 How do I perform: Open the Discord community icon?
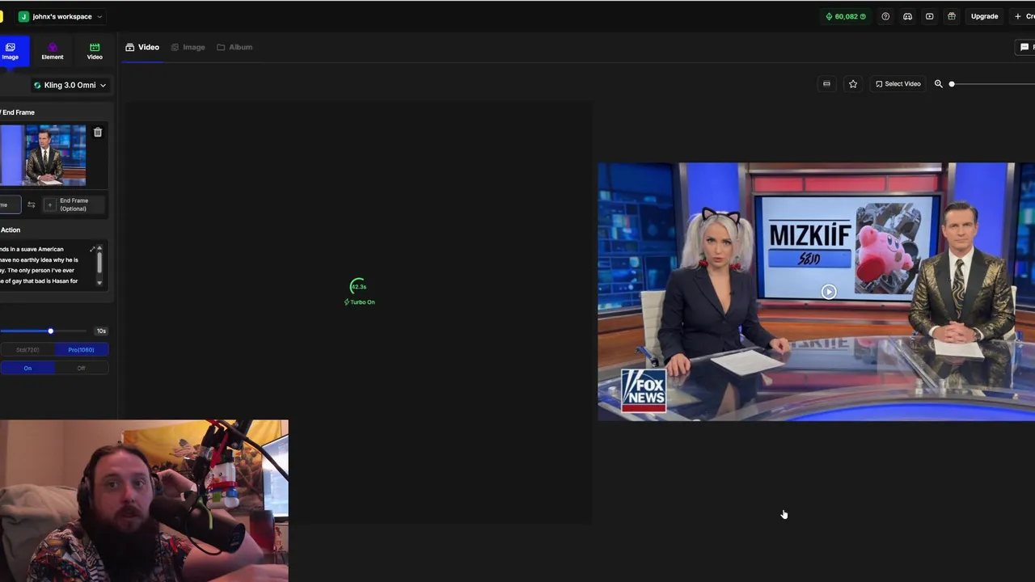tap(907, 16)
